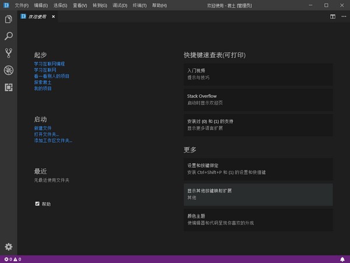Close the 欢迎使用 tab
The image size is (350, 263).
tap(53, 16)
